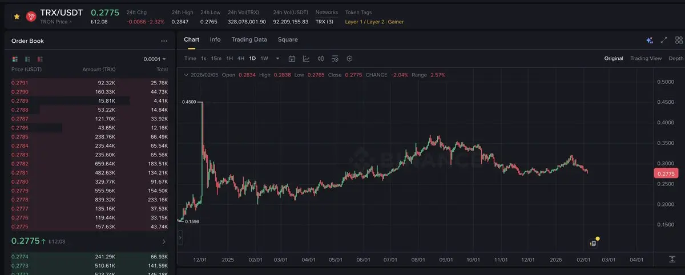Image resolution: width=685 pixels, height=275 pixels.
Task: Switch to the Trading Data tab
Action: 249,39
